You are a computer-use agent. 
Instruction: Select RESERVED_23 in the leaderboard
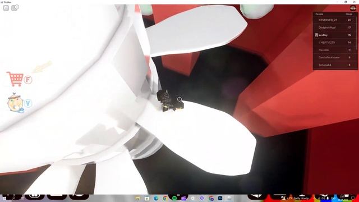click(328, 20)
